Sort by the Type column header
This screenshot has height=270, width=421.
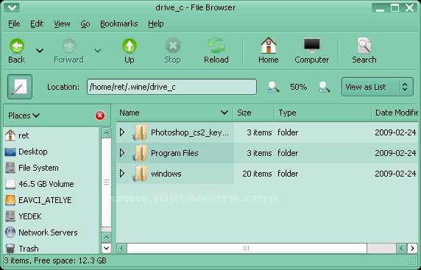323,113
